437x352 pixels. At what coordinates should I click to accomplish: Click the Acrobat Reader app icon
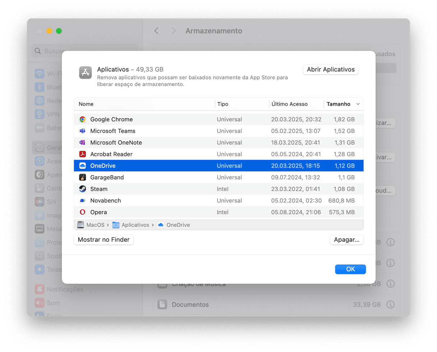[x=83, y=154]
